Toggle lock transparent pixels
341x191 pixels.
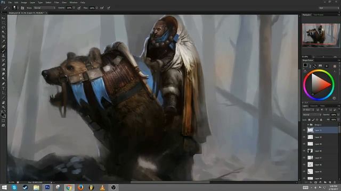coord(309,120)
